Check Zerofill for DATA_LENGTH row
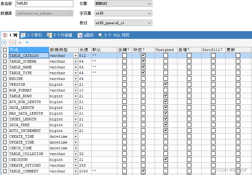 (213, 107)
